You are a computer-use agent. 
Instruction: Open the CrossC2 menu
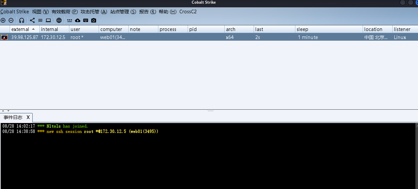pos(188,12)
